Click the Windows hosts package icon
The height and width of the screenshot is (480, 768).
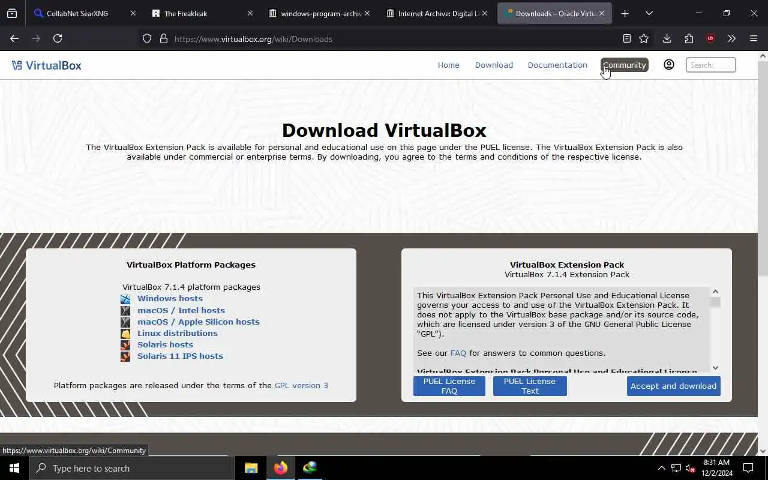[x=125, y=299]
